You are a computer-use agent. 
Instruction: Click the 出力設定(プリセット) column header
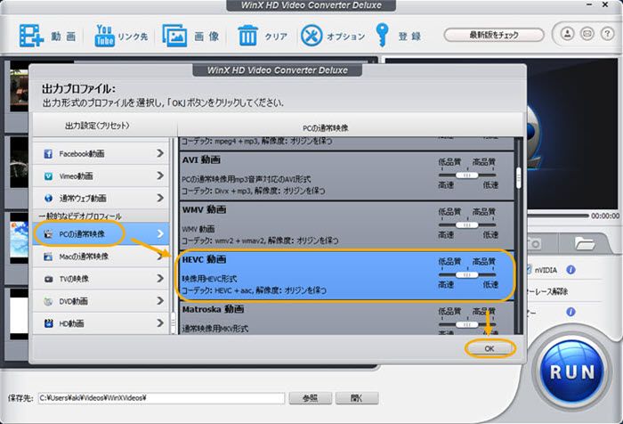[97, 126]
